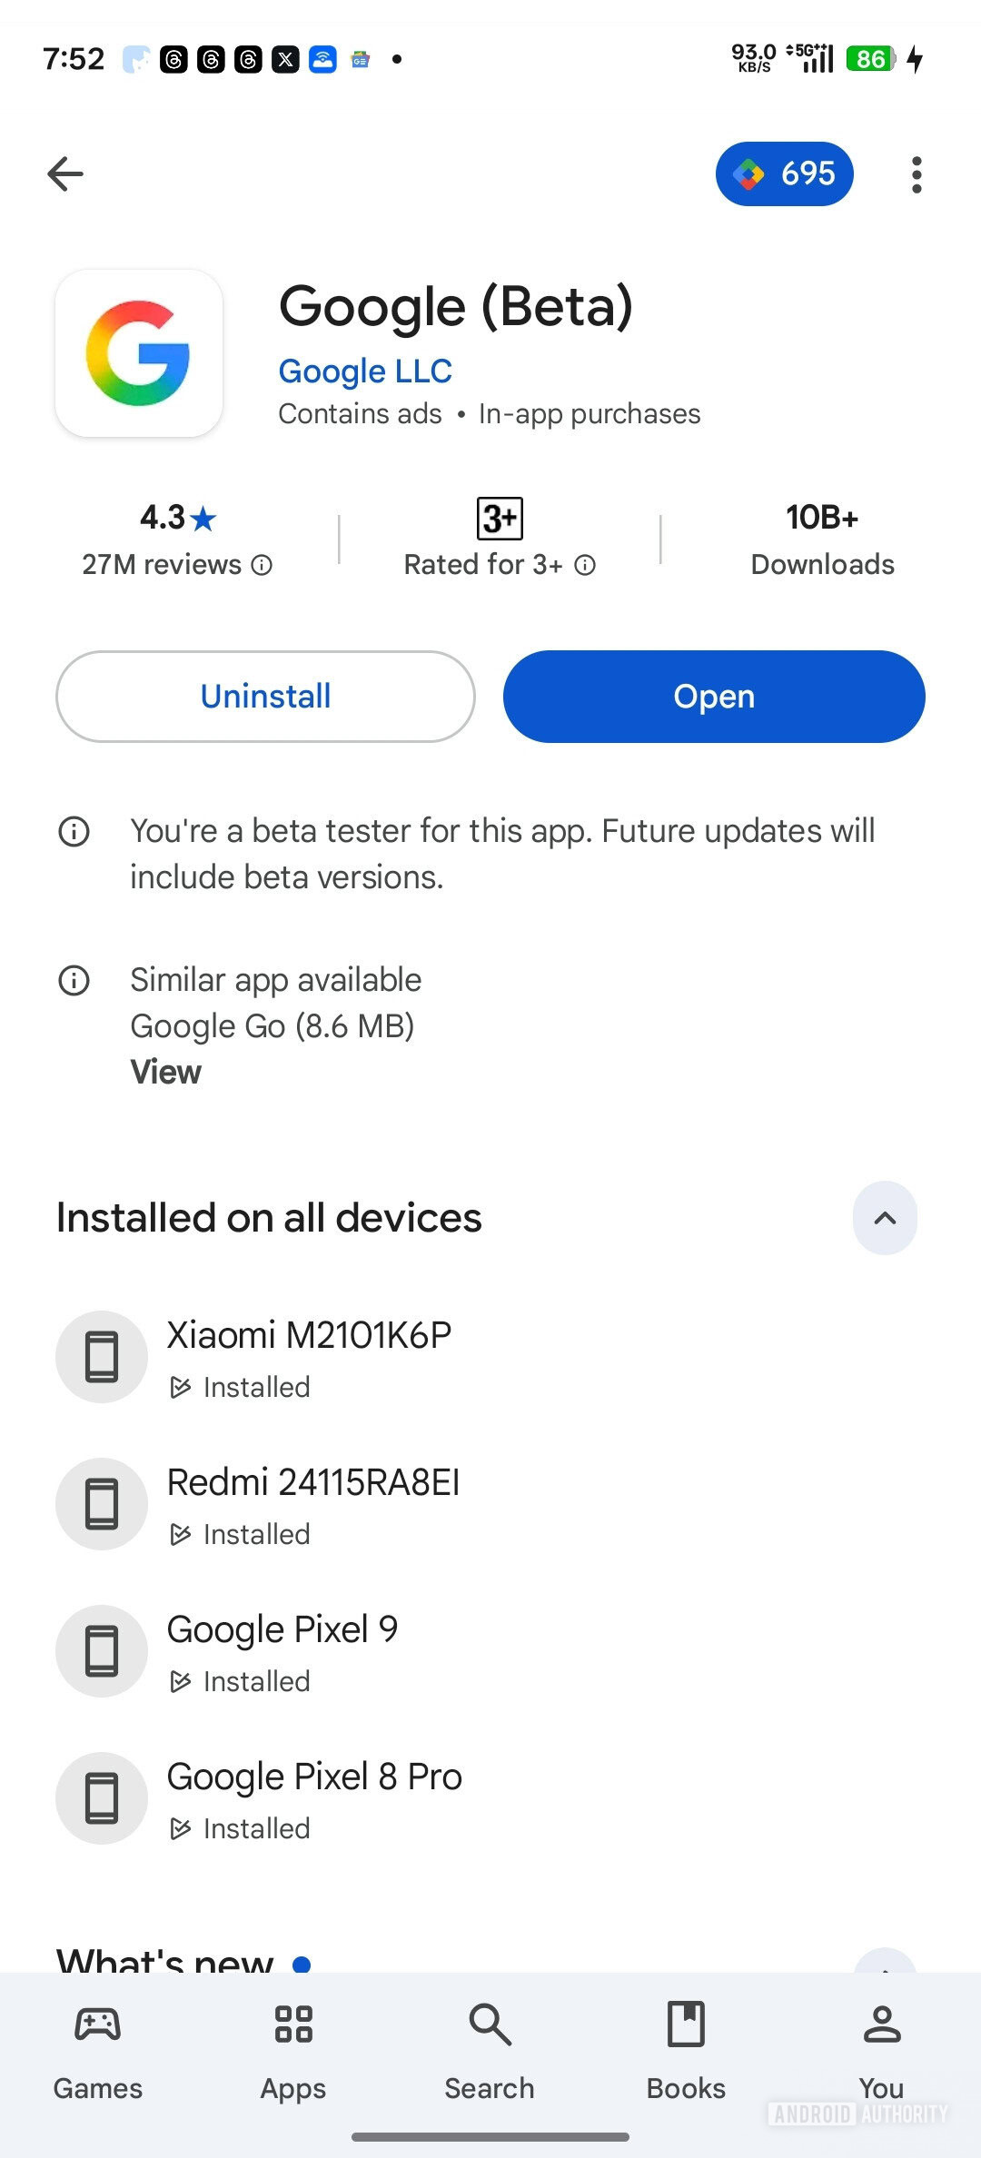Tap the info icon next to 27M reviews

click(261, 565)
